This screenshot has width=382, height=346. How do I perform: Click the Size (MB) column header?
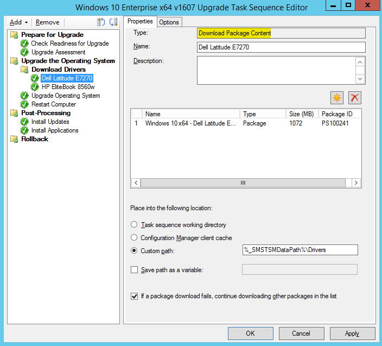302,114
